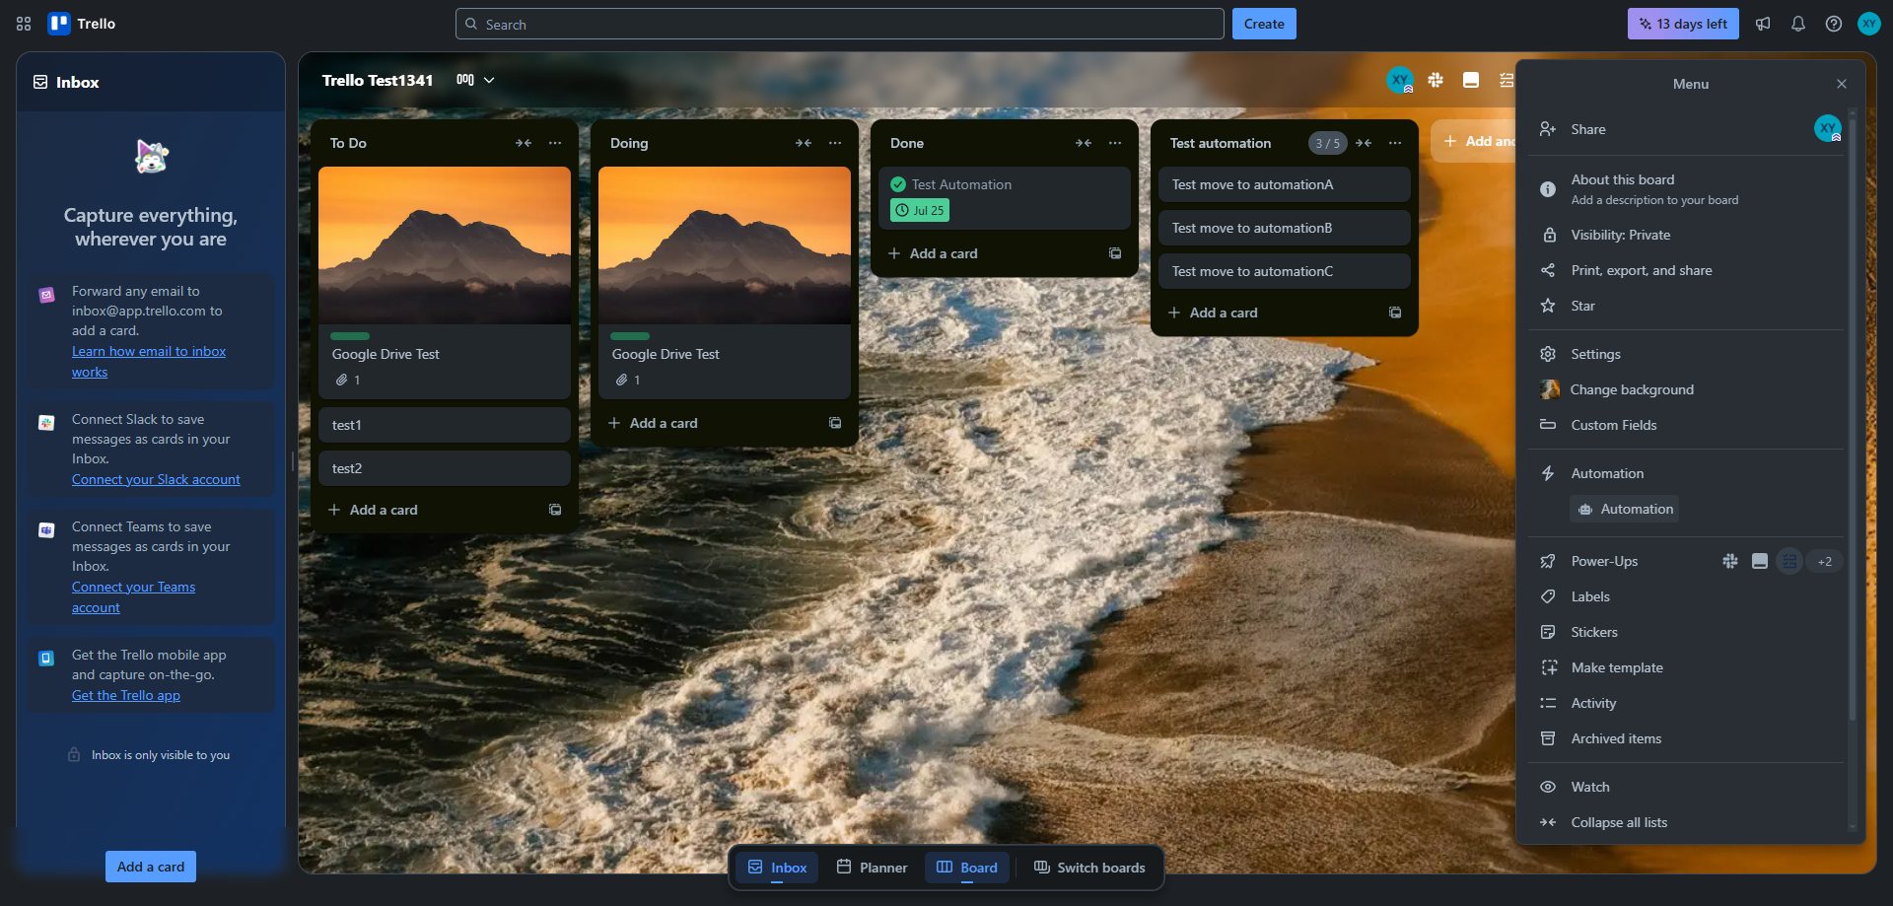Select Print, export, and share
Image resolution: width=1893 pixels, height=906 pixels.
(1685, 270)
